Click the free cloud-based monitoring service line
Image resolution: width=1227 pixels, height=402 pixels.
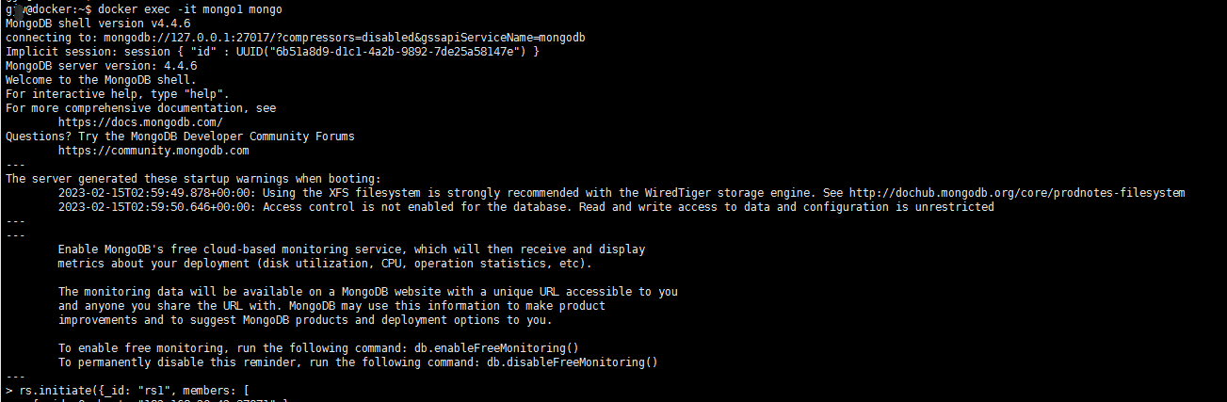click(351, 249)
